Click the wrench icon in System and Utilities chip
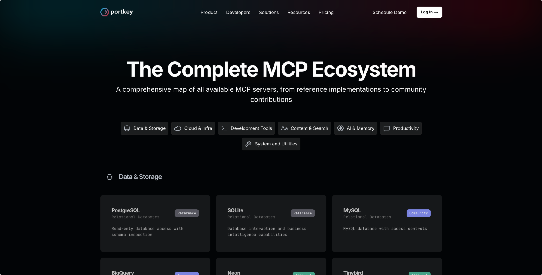The image size is (542, 275). [x=248, y=144]
